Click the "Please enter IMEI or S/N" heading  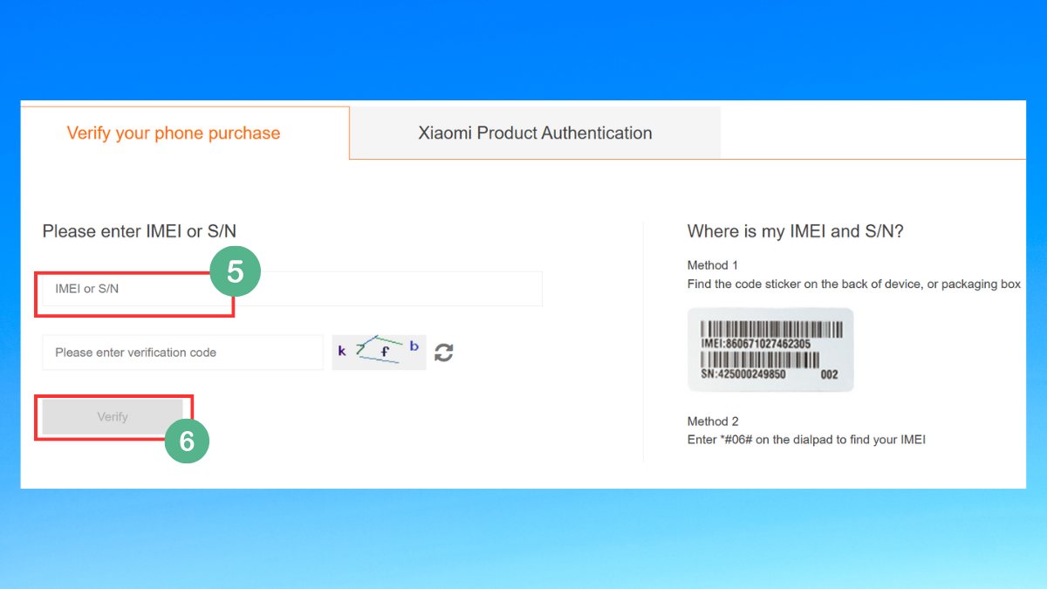(x=140, y=231)
